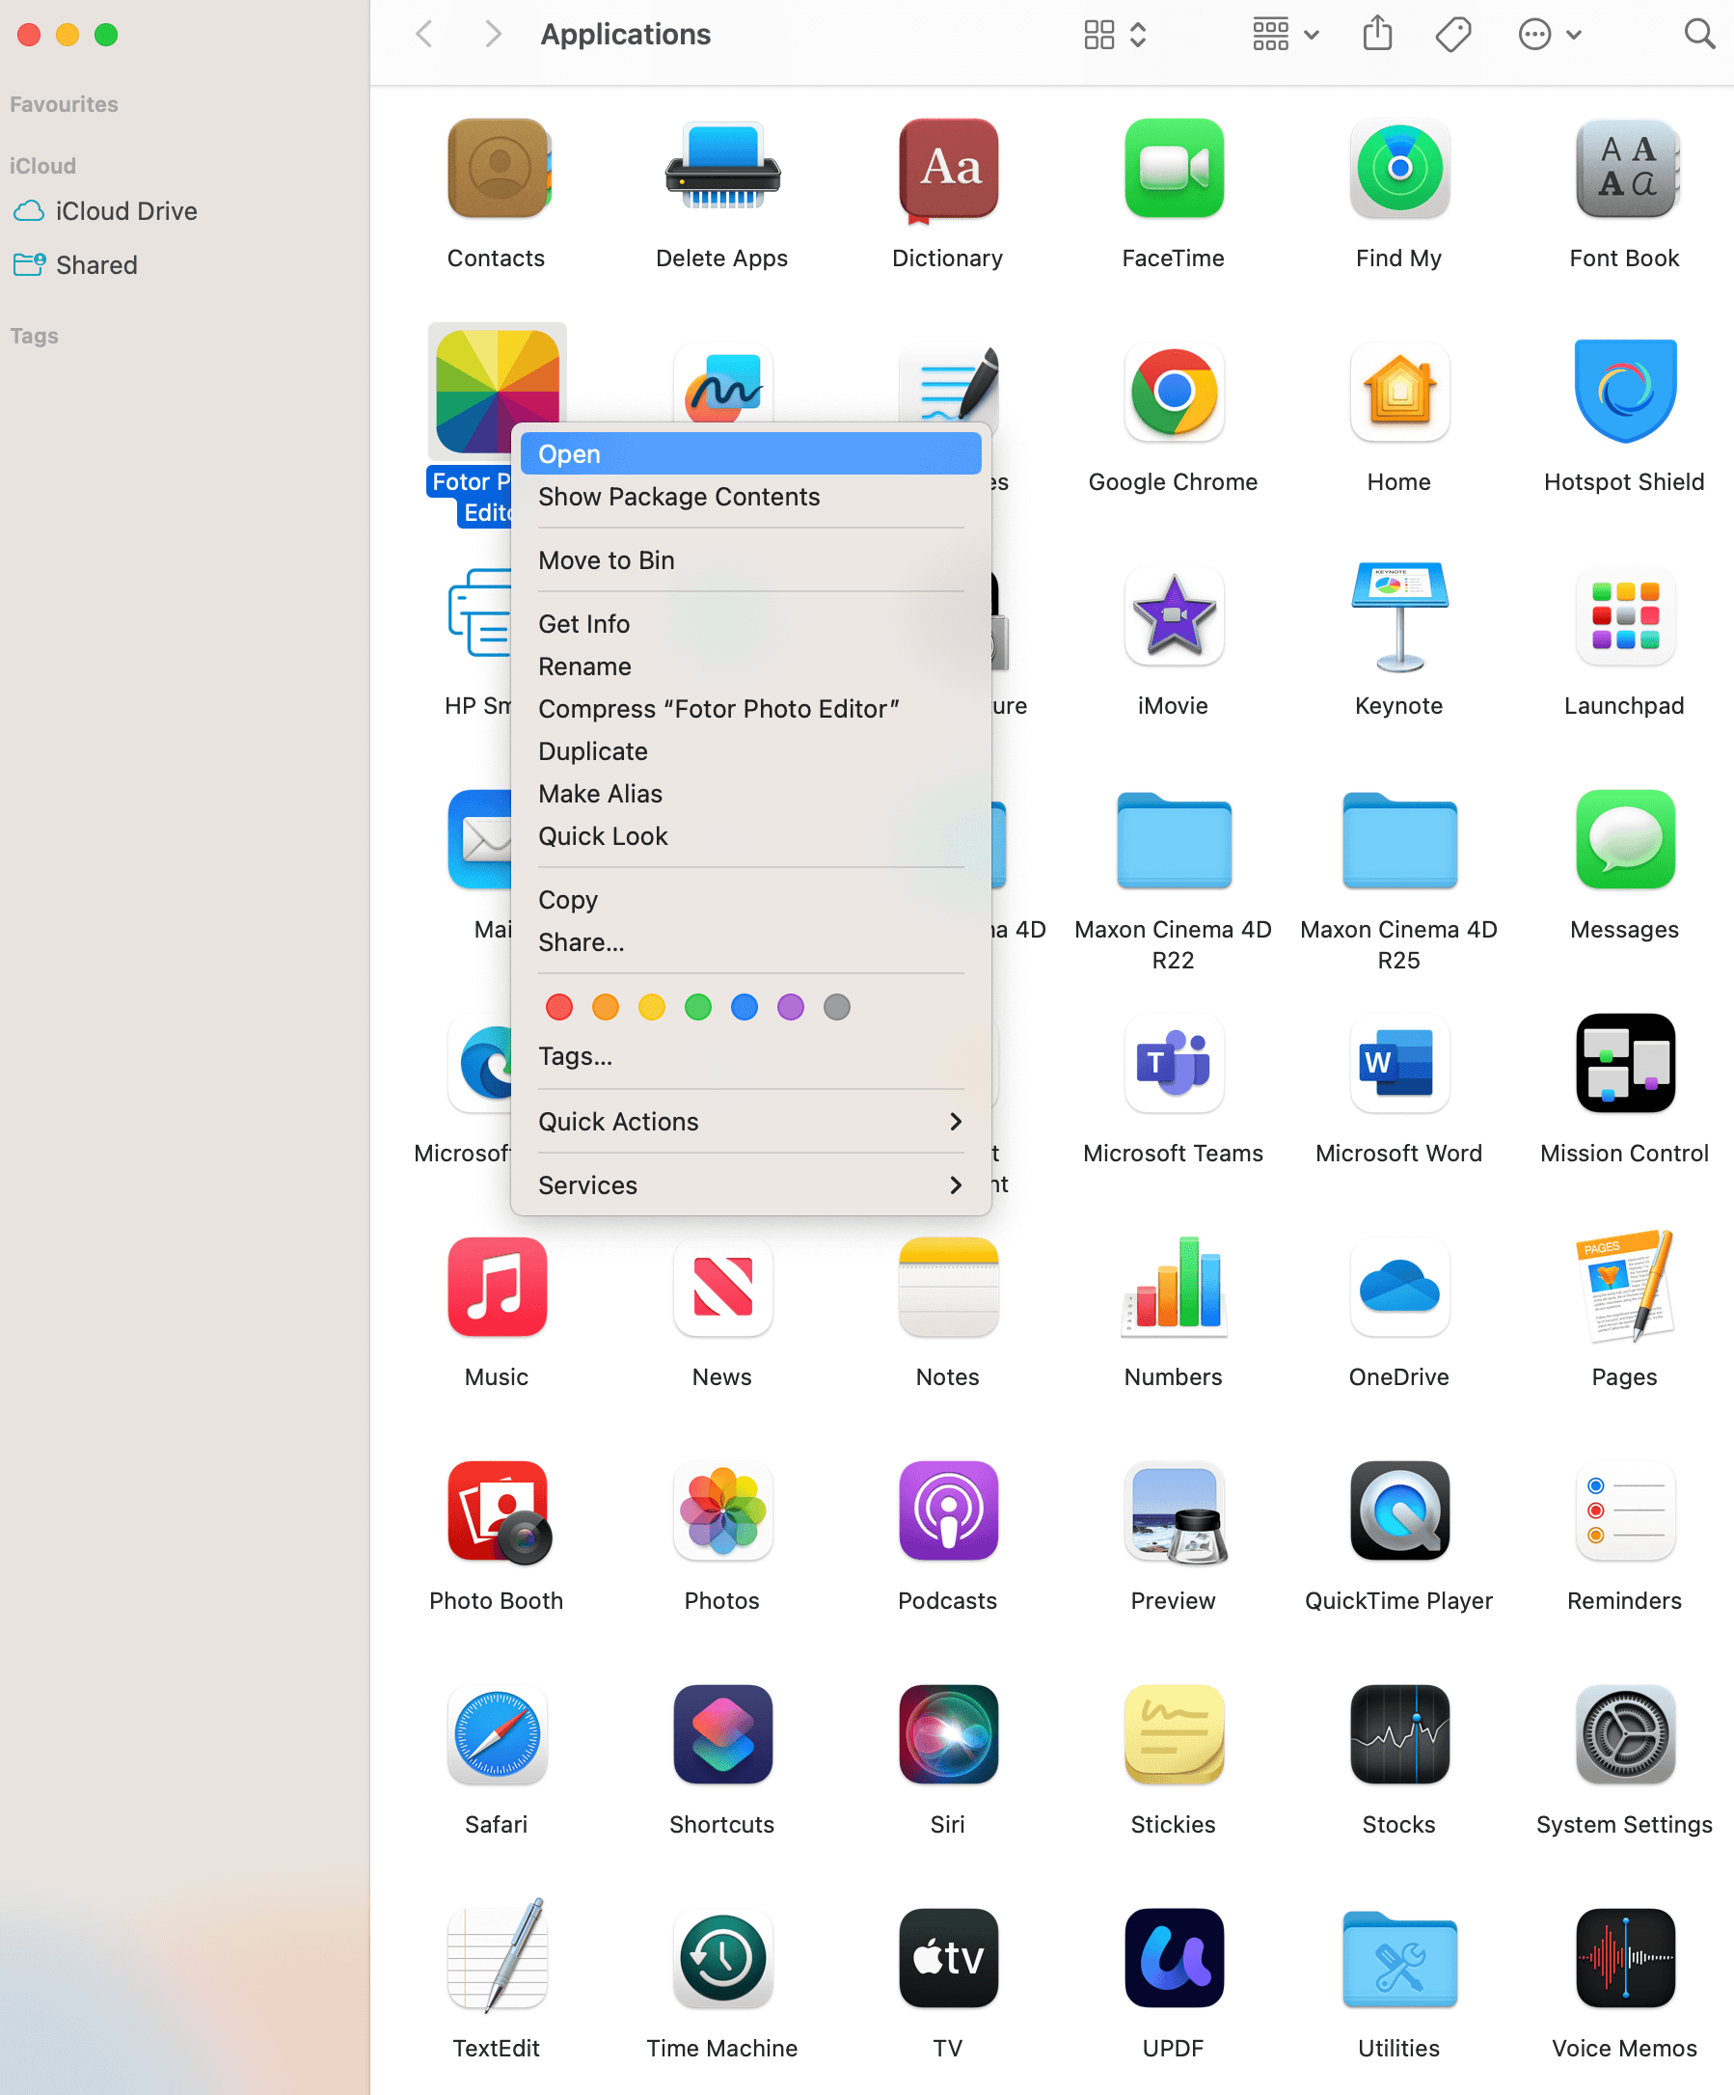Expand the Quick Actions submenu
Image resolution: width=1734 pixels, height=2095 pixels.
750,1122
